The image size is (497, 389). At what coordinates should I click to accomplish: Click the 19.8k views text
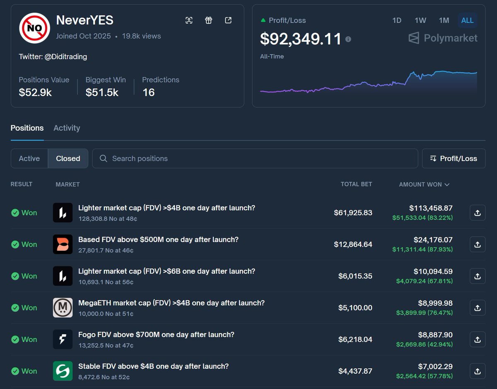(141, 36)
